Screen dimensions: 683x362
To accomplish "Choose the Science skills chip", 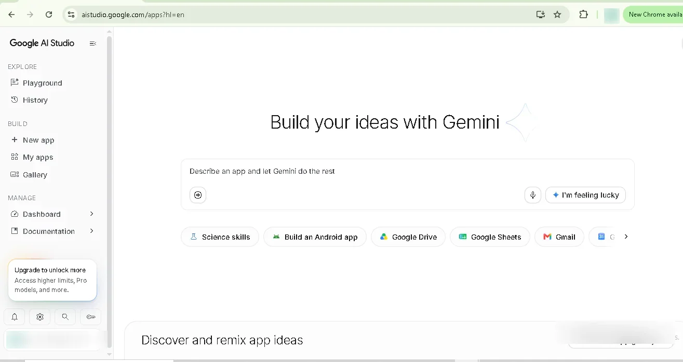I will pyautogui.click(x=220, y=237).
